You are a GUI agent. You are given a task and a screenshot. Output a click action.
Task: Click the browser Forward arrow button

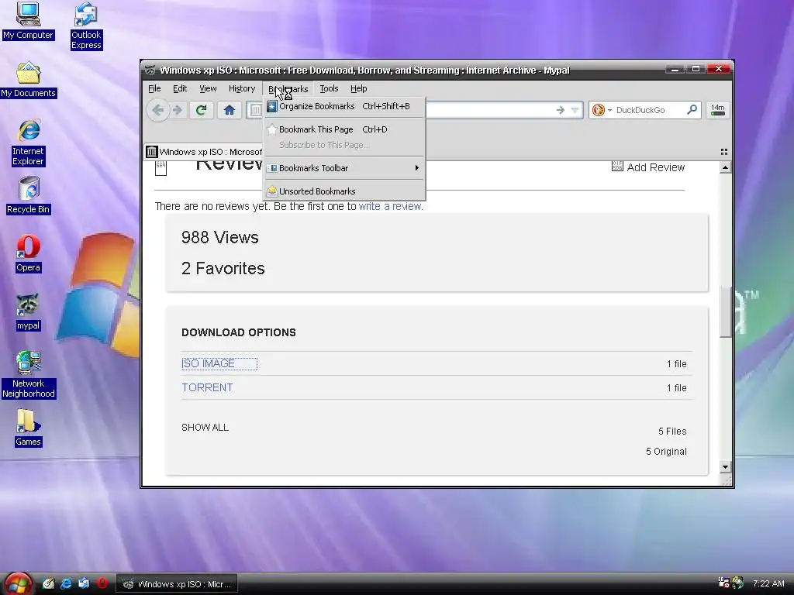178,110
